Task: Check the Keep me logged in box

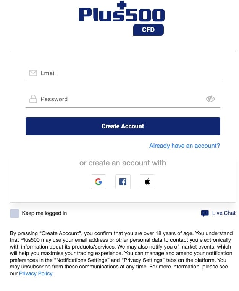Action: (x=15, y=213)
